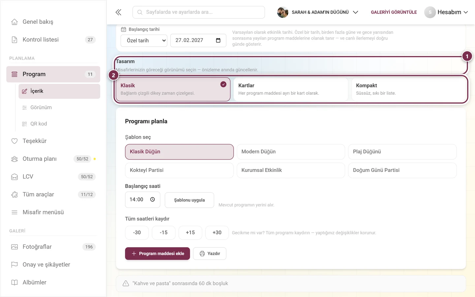Shift all times by +30 minutes
The height and width of the screenshot is (297, 475).
[217, 233]
